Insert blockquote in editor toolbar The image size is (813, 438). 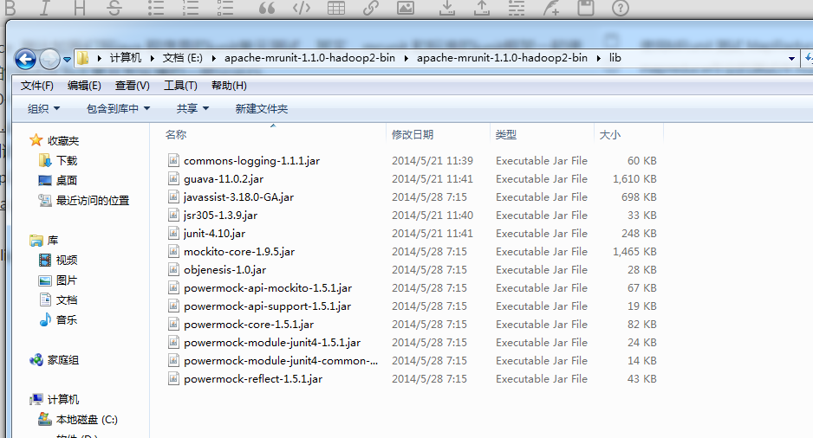pos(266,8)
